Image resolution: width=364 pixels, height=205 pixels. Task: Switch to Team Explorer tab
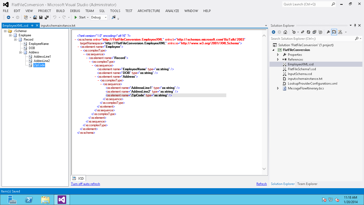[x=307, y=184]
